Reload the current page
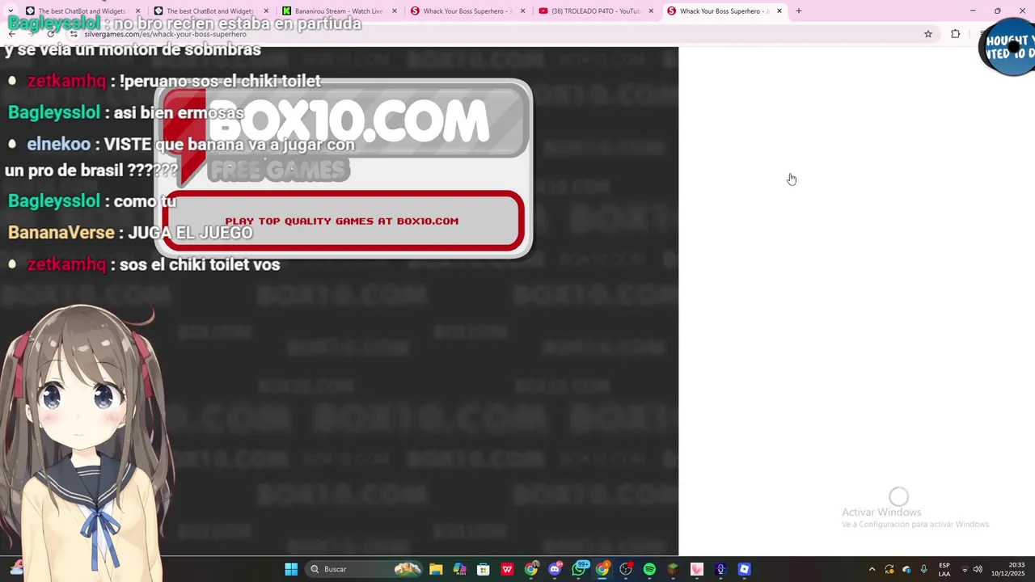This screenshot has width=1035, height=582. tap(50, 34)
